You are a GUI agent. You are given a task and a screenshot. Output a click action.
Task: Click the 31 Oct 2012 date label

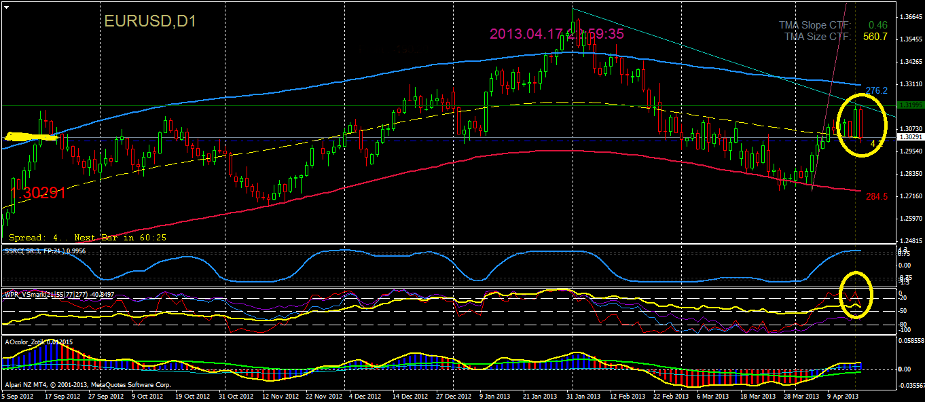pos(236,396)
